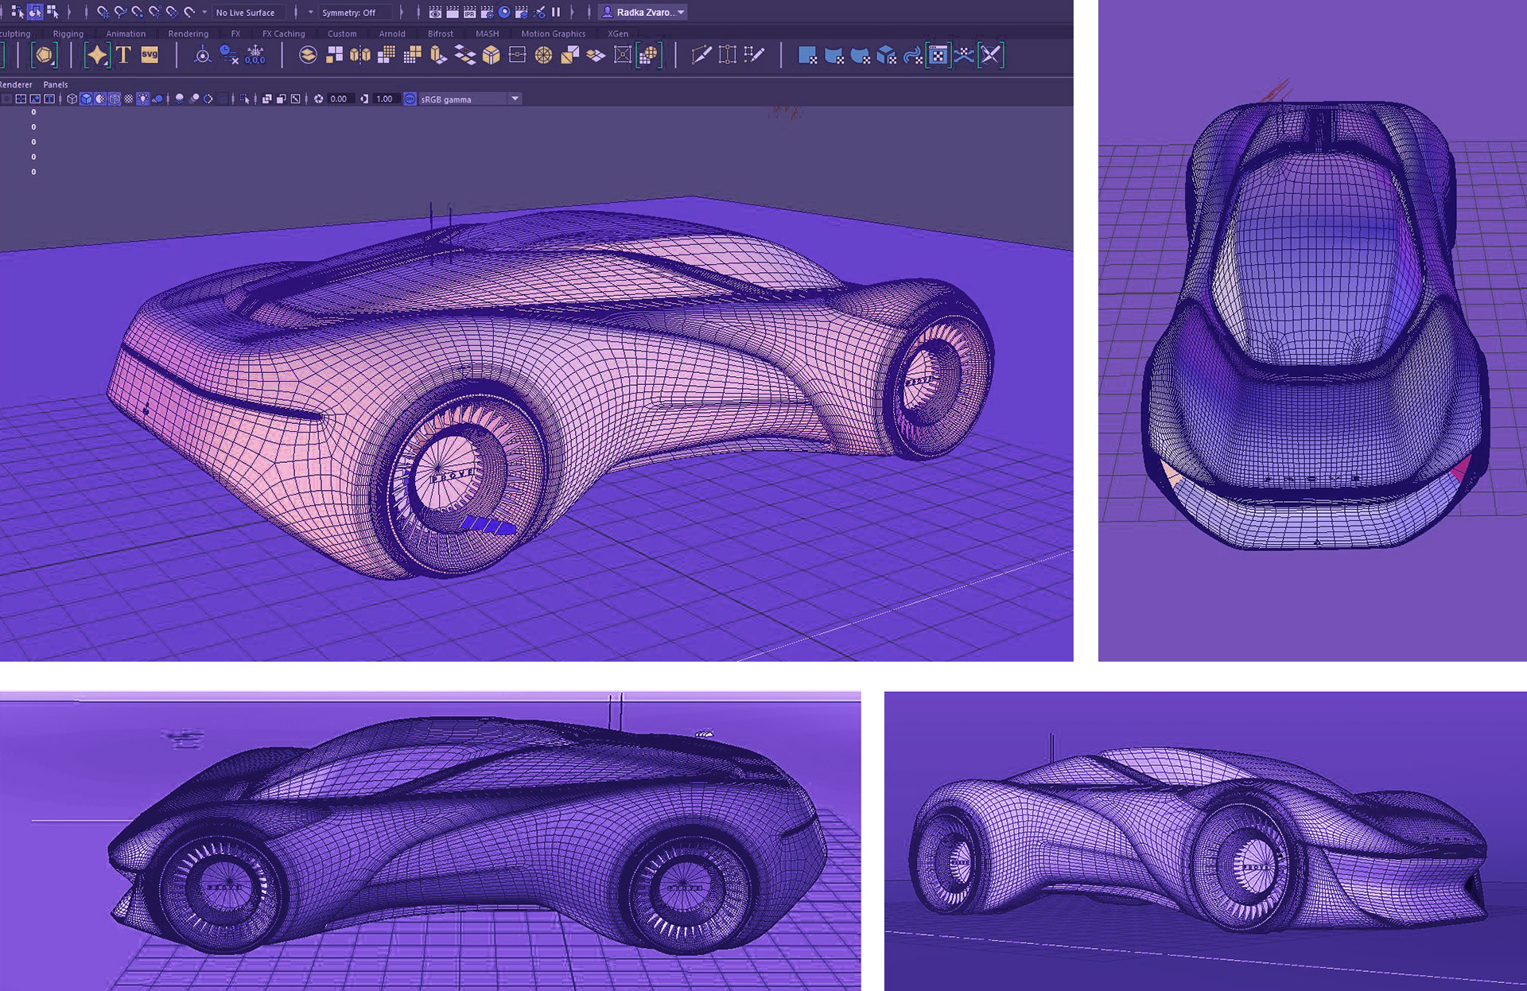Select the Type tool on the shelf
Image resolution: width=1527 pixels, height=991 pixels.
click(124, 55)
